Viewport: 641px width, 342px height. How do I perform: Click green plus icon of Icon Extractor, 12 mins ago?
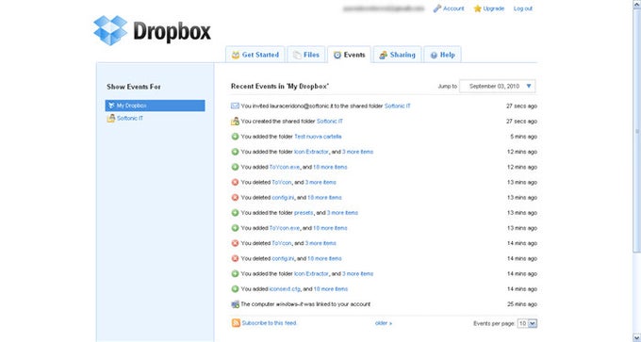click(x=235, y=152)
